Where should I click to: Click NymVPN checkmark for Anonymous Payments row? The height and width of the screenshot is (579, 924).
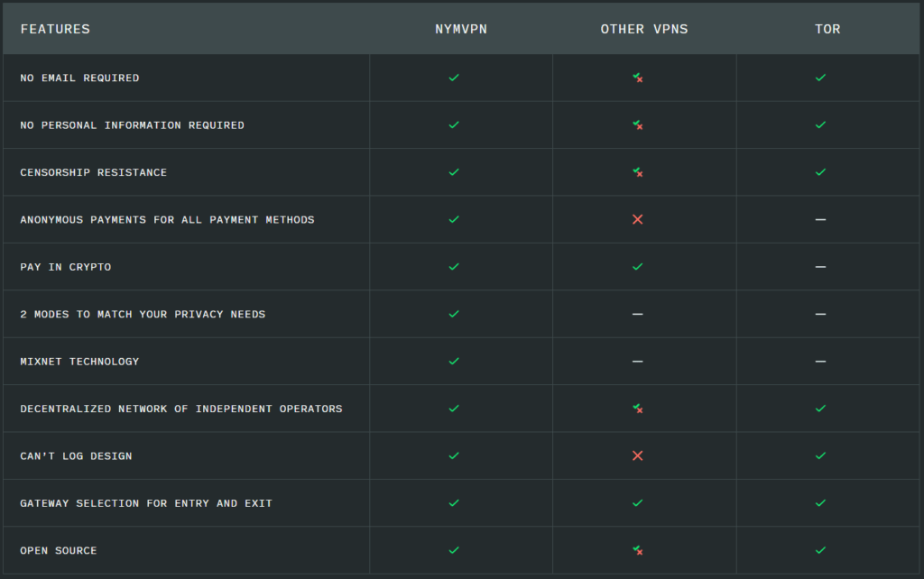(x=454, y=219)
